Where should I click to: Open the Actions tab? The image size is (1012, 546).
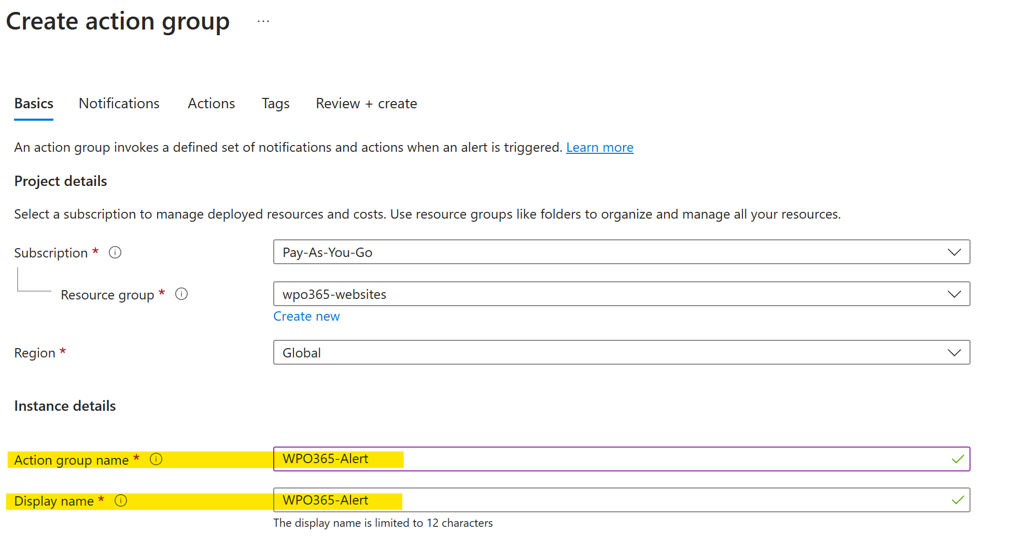[x=212, y=104]
